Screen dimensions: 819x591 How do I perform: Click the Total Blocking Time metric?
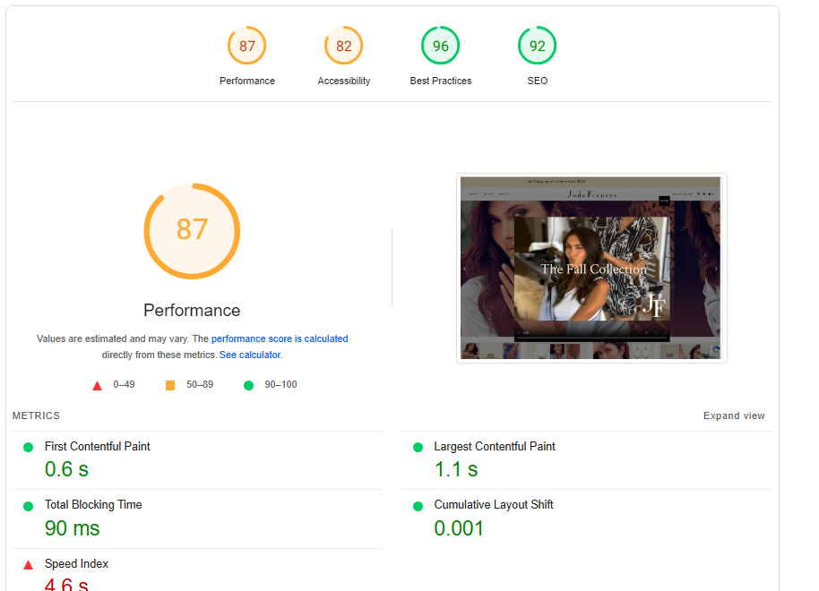coord(93,505)
